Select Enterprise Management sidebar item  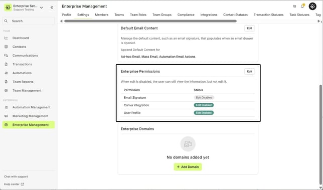[x=29, y=125]
